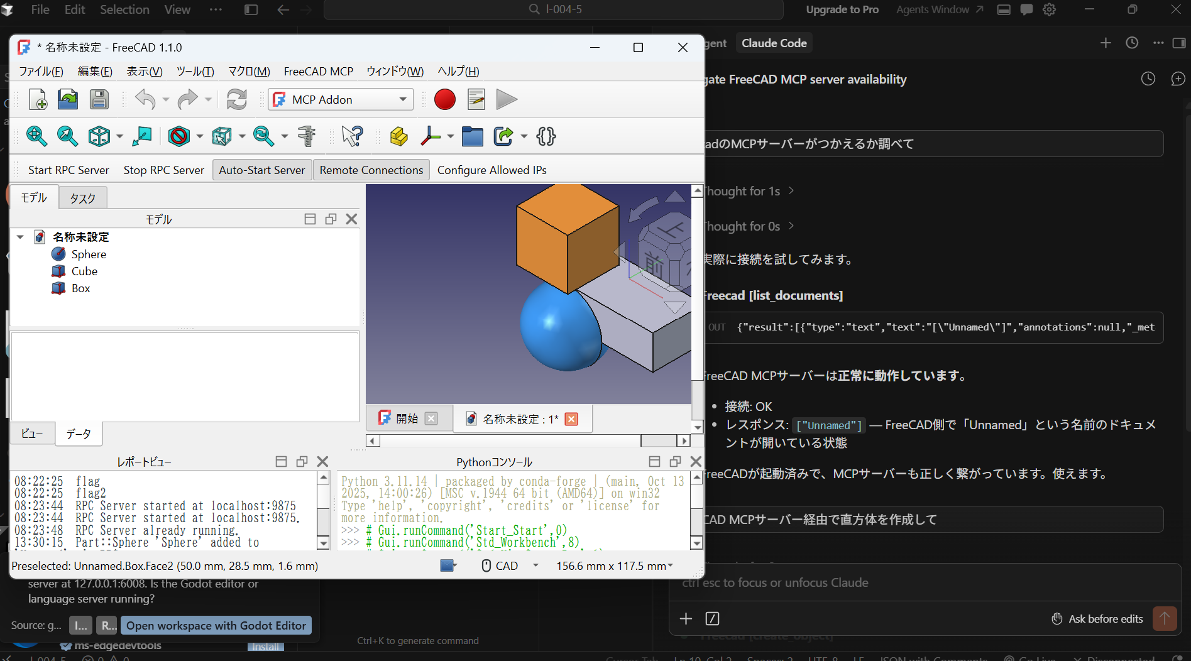Toggle Auto-Start Server option
Image resolution: width=1191 pixels, height=661 pixels.
tap(261, 170)
